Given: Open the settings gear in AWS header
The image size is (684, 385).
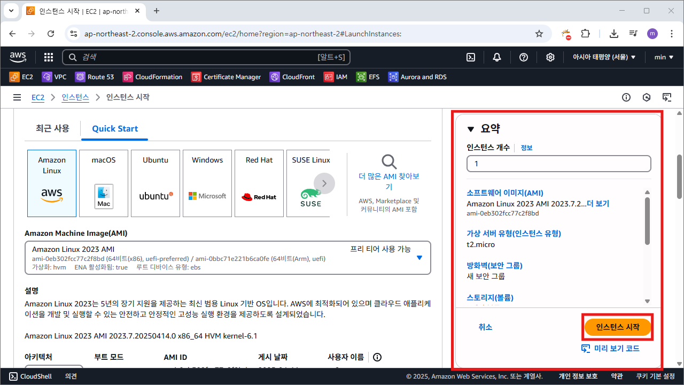Looking at the screenshot, I should [550, 57].
